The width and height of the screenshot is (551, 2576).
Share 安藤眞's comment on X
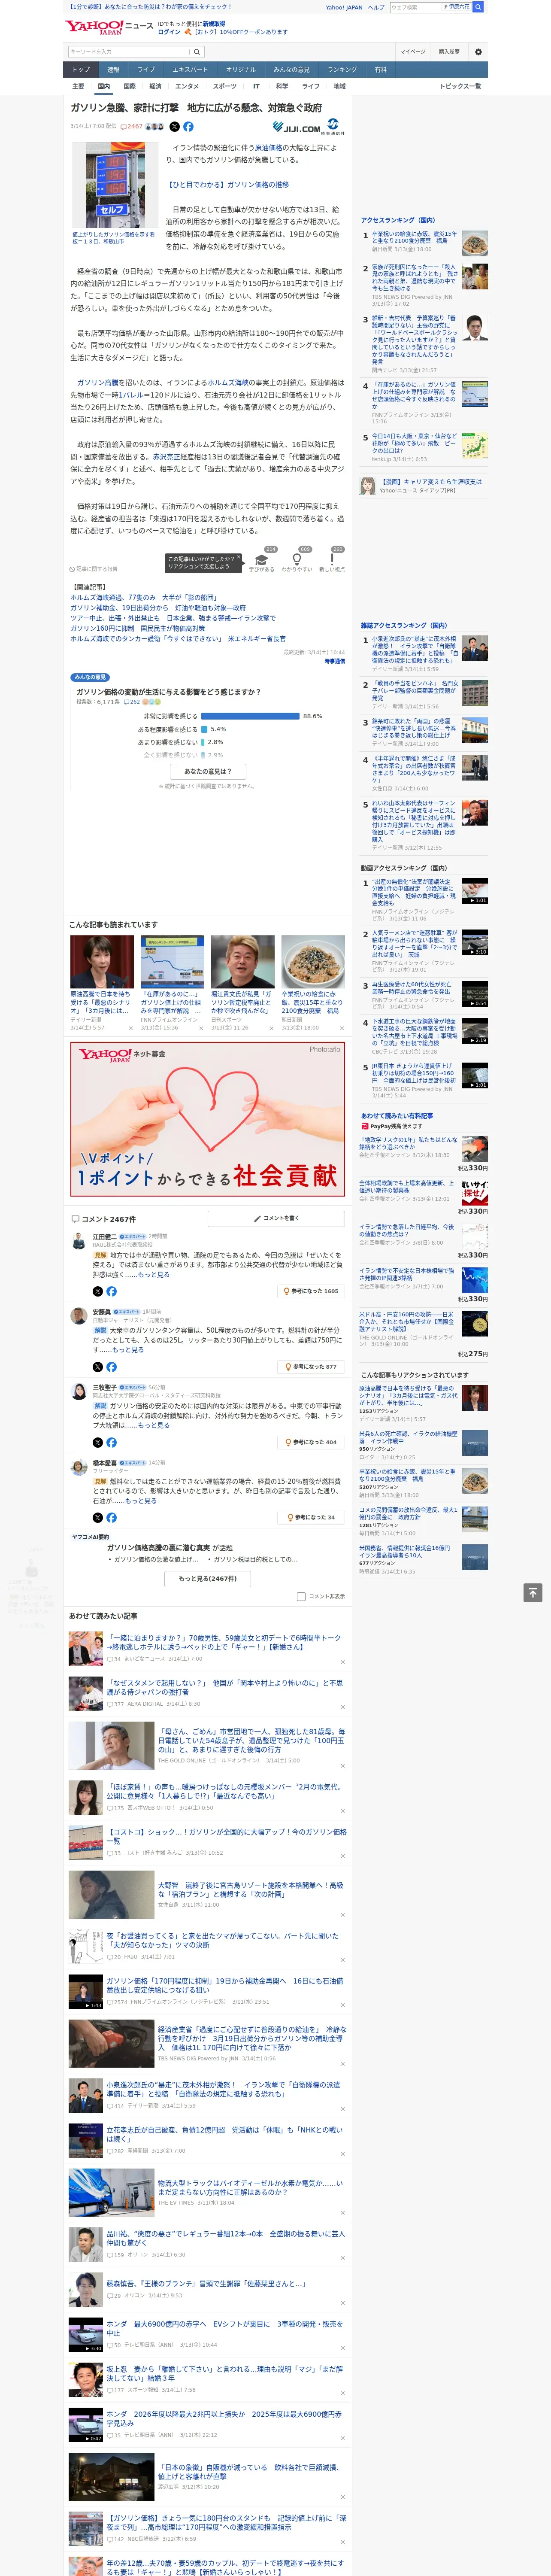(98, 1366)
